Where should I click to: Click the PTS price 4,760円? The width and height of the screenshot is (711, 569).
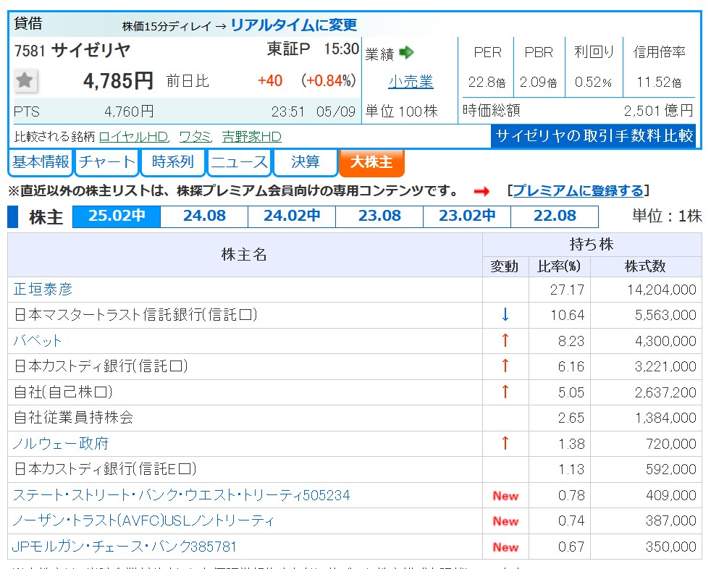point(129,111)
